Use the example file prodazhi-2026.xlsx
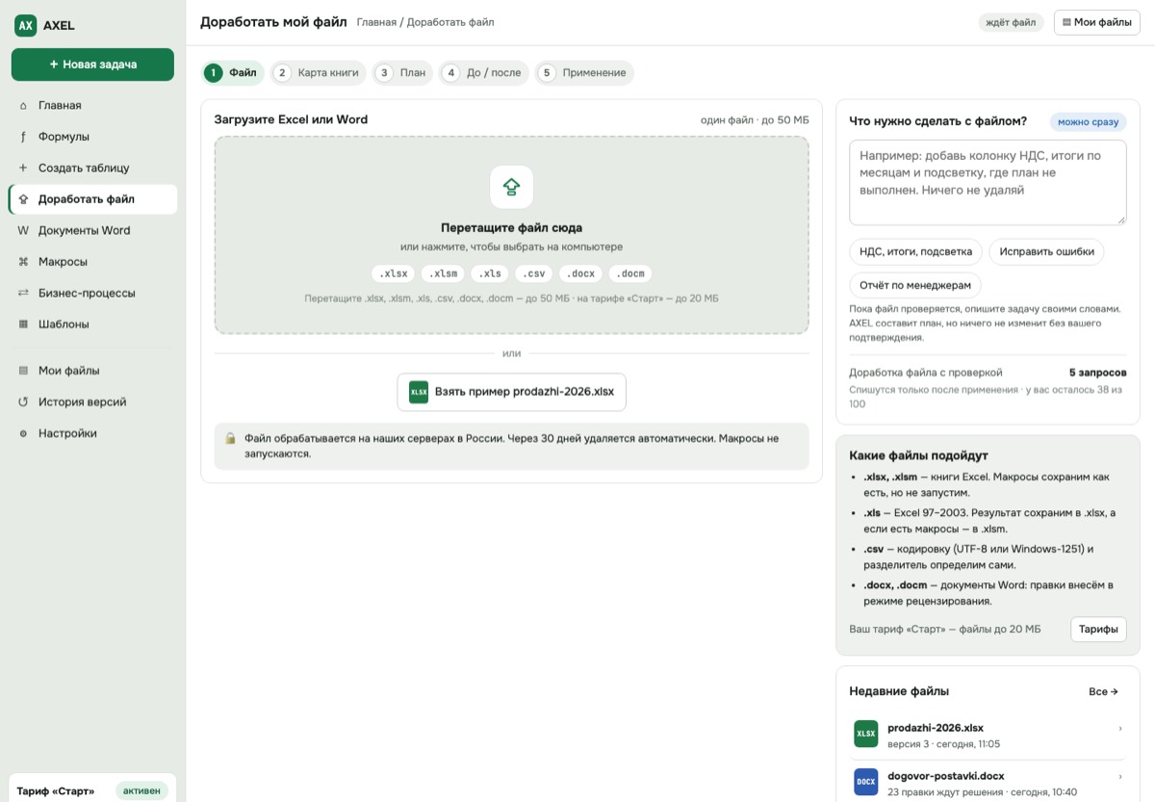The width and height of the screenshot is (1155, 802). pos(511,392)
